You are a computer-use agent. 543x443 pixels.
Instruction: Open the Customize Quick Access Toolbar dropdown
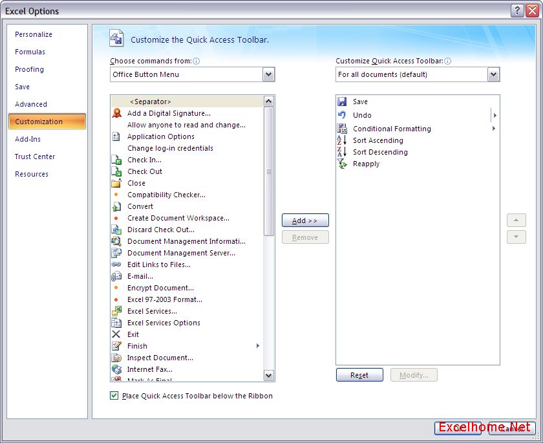pos(493,74)
